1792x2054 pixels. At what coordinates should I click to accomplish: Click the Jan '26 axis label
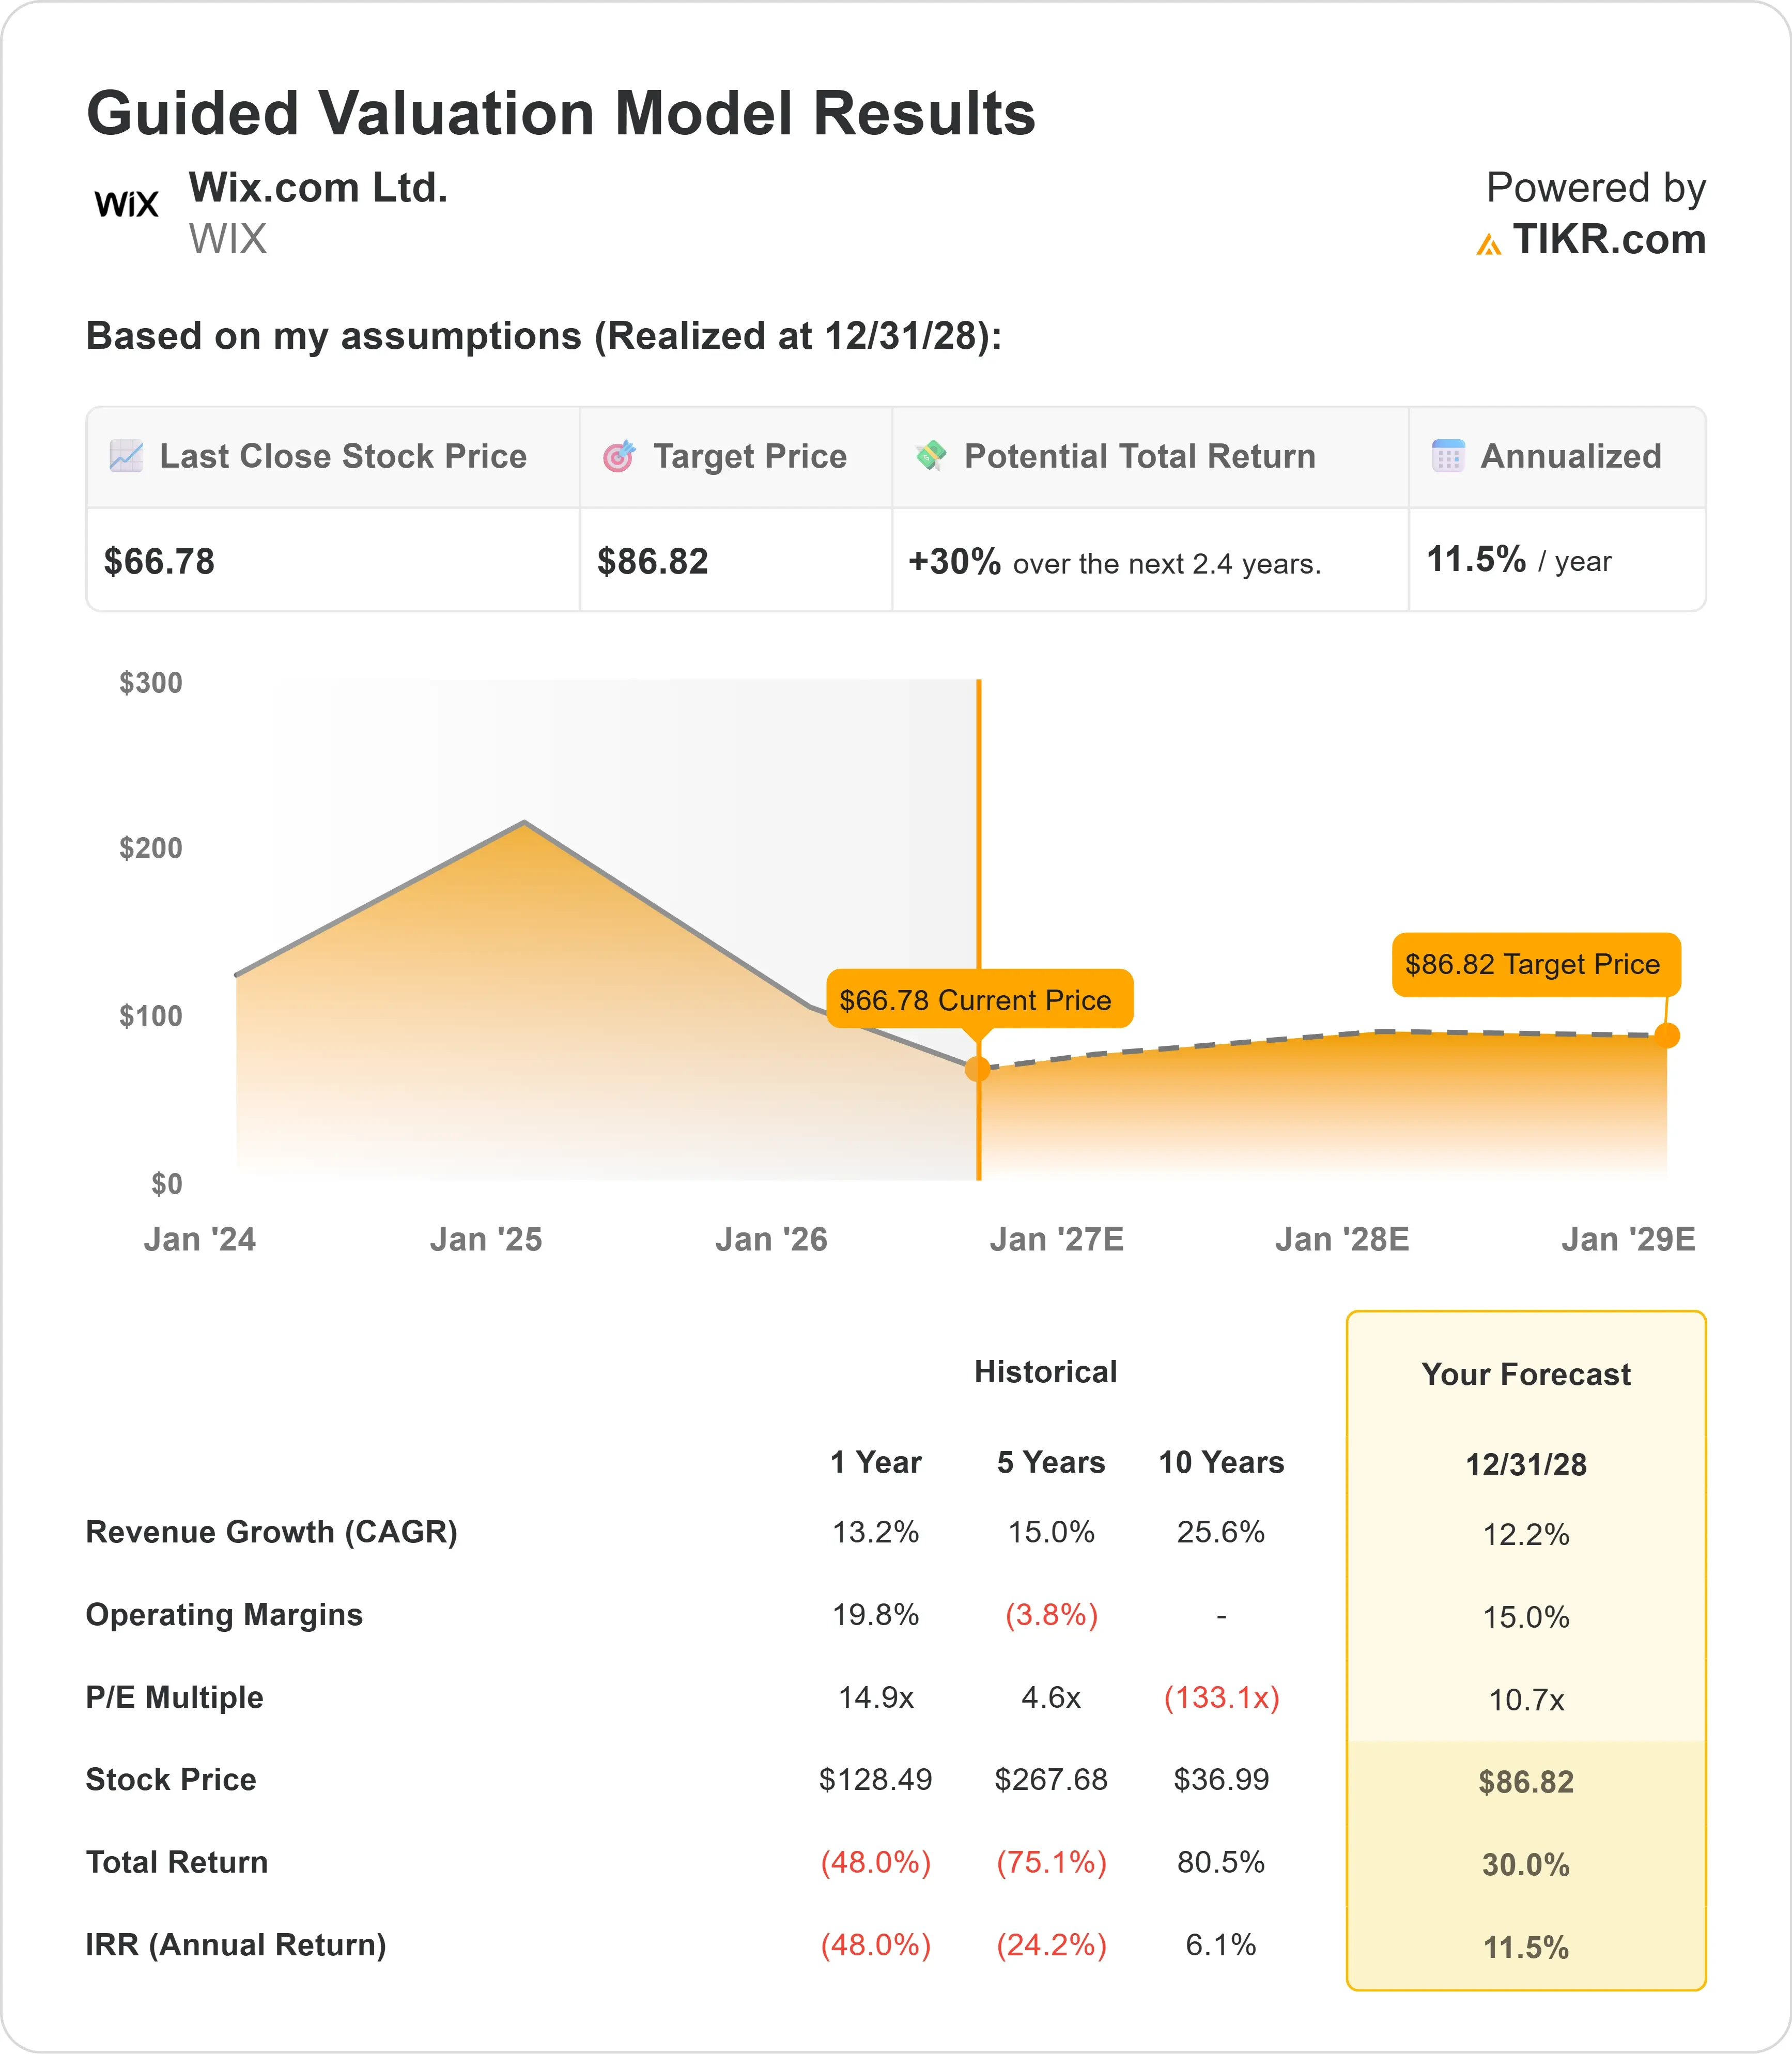pos(771,1240)
